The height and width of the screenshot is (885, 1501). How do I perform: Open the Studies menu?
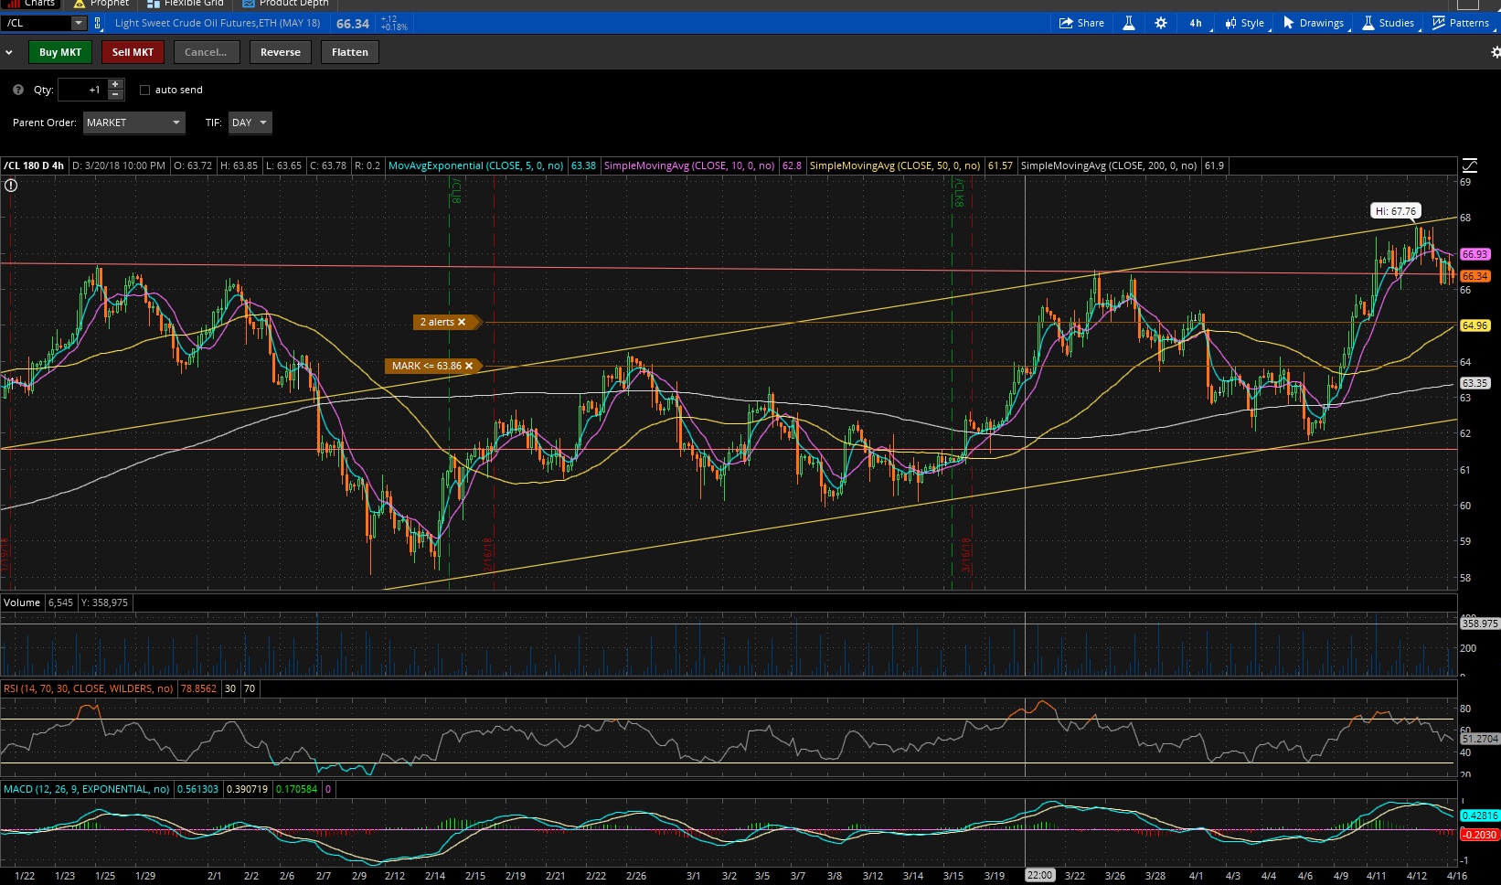[x=1389, y=23]
